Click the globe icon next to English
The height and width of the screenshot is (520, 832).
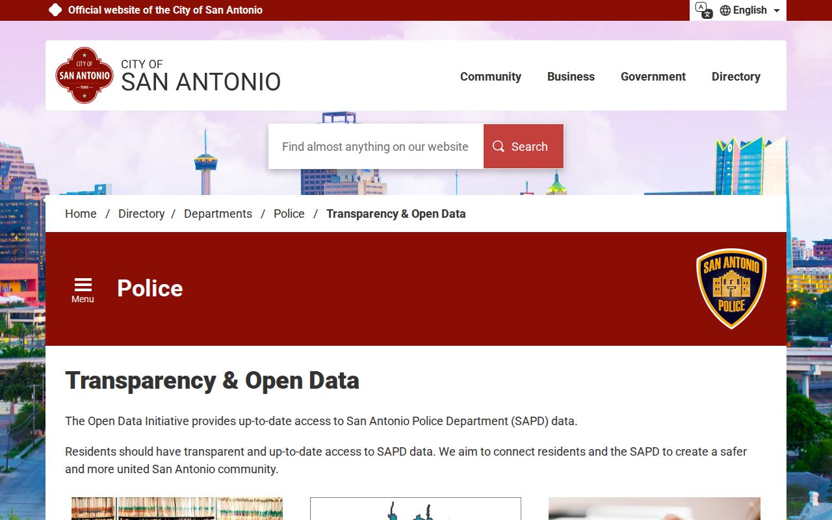coord(725,10)
